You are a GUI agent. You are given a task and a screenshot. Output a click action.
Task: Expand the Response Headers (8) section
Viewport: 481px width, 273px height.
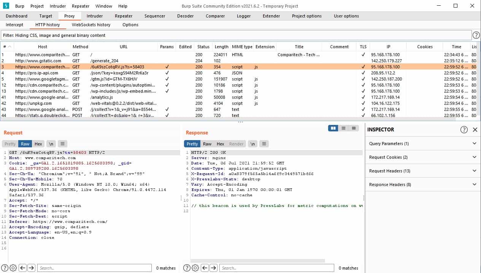coord(422,185)
